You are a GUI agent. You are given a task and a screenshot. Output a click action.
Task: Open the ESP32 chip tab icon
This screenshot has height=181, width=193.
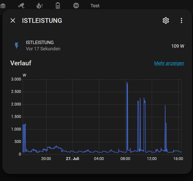pos(76,6)
